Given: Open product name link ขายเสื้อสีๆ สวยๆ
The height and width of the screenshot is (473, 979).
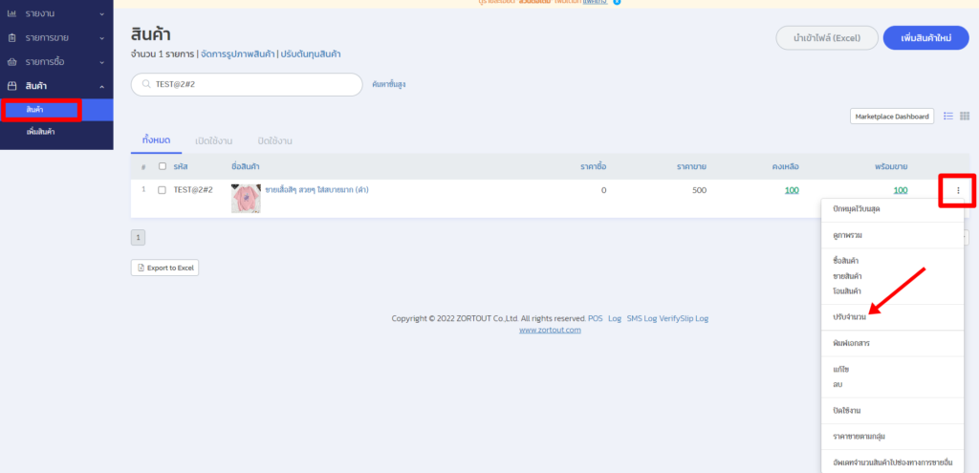Looking at the screenshot, I should tap(316, 190).
